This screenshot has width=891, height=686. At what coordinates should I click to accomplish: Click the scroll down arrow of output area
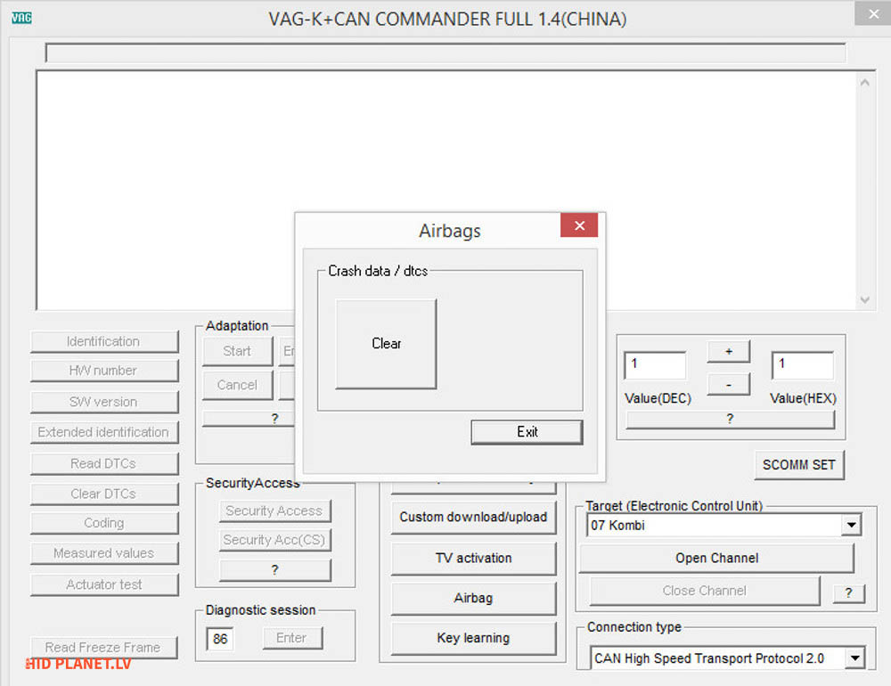[865, 299]
